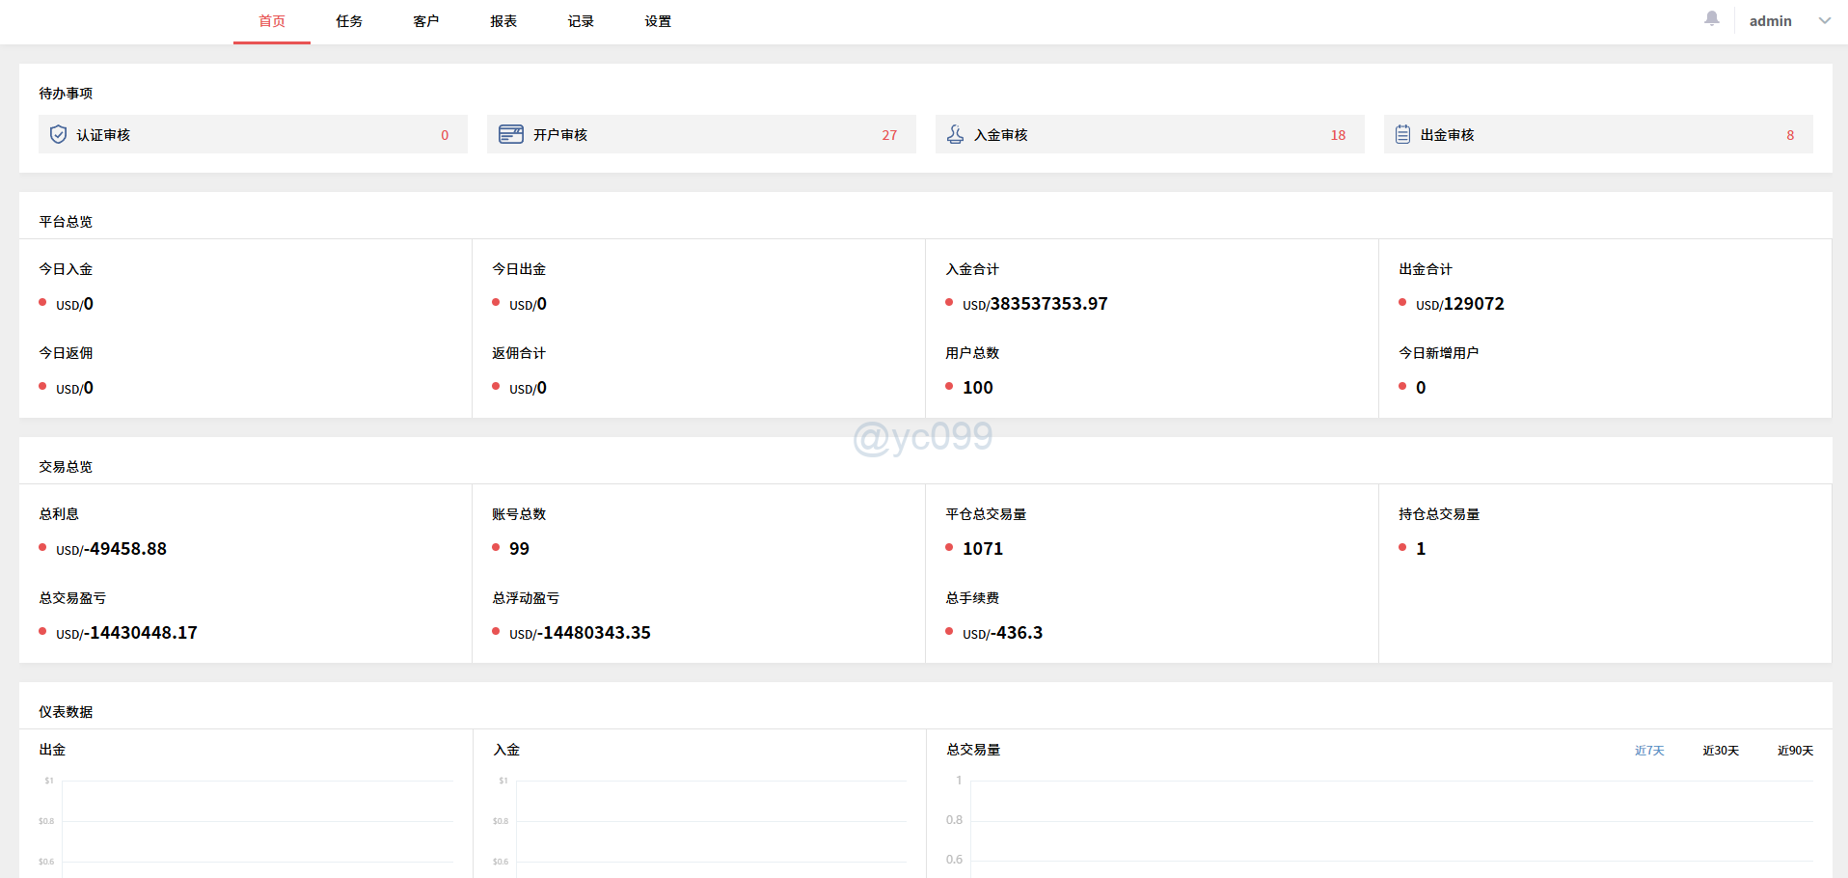The width and height of the screenshot is (1848, 878).
Task: Click the 18 入金审核 count link
Action: pyautogui.click(x=1338, y=135)
